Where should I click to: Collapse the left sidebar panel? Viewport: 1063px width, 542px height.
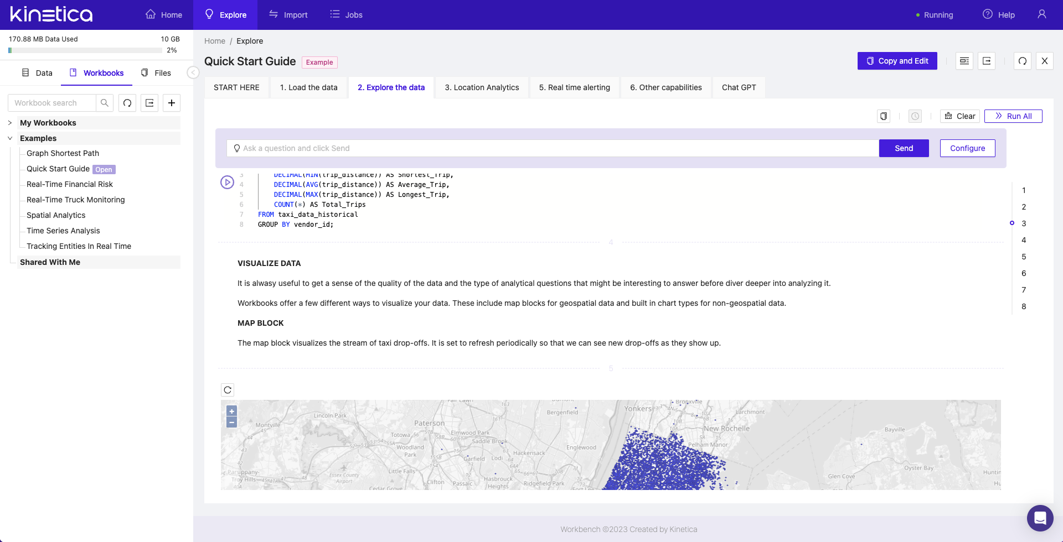point(193,72)
